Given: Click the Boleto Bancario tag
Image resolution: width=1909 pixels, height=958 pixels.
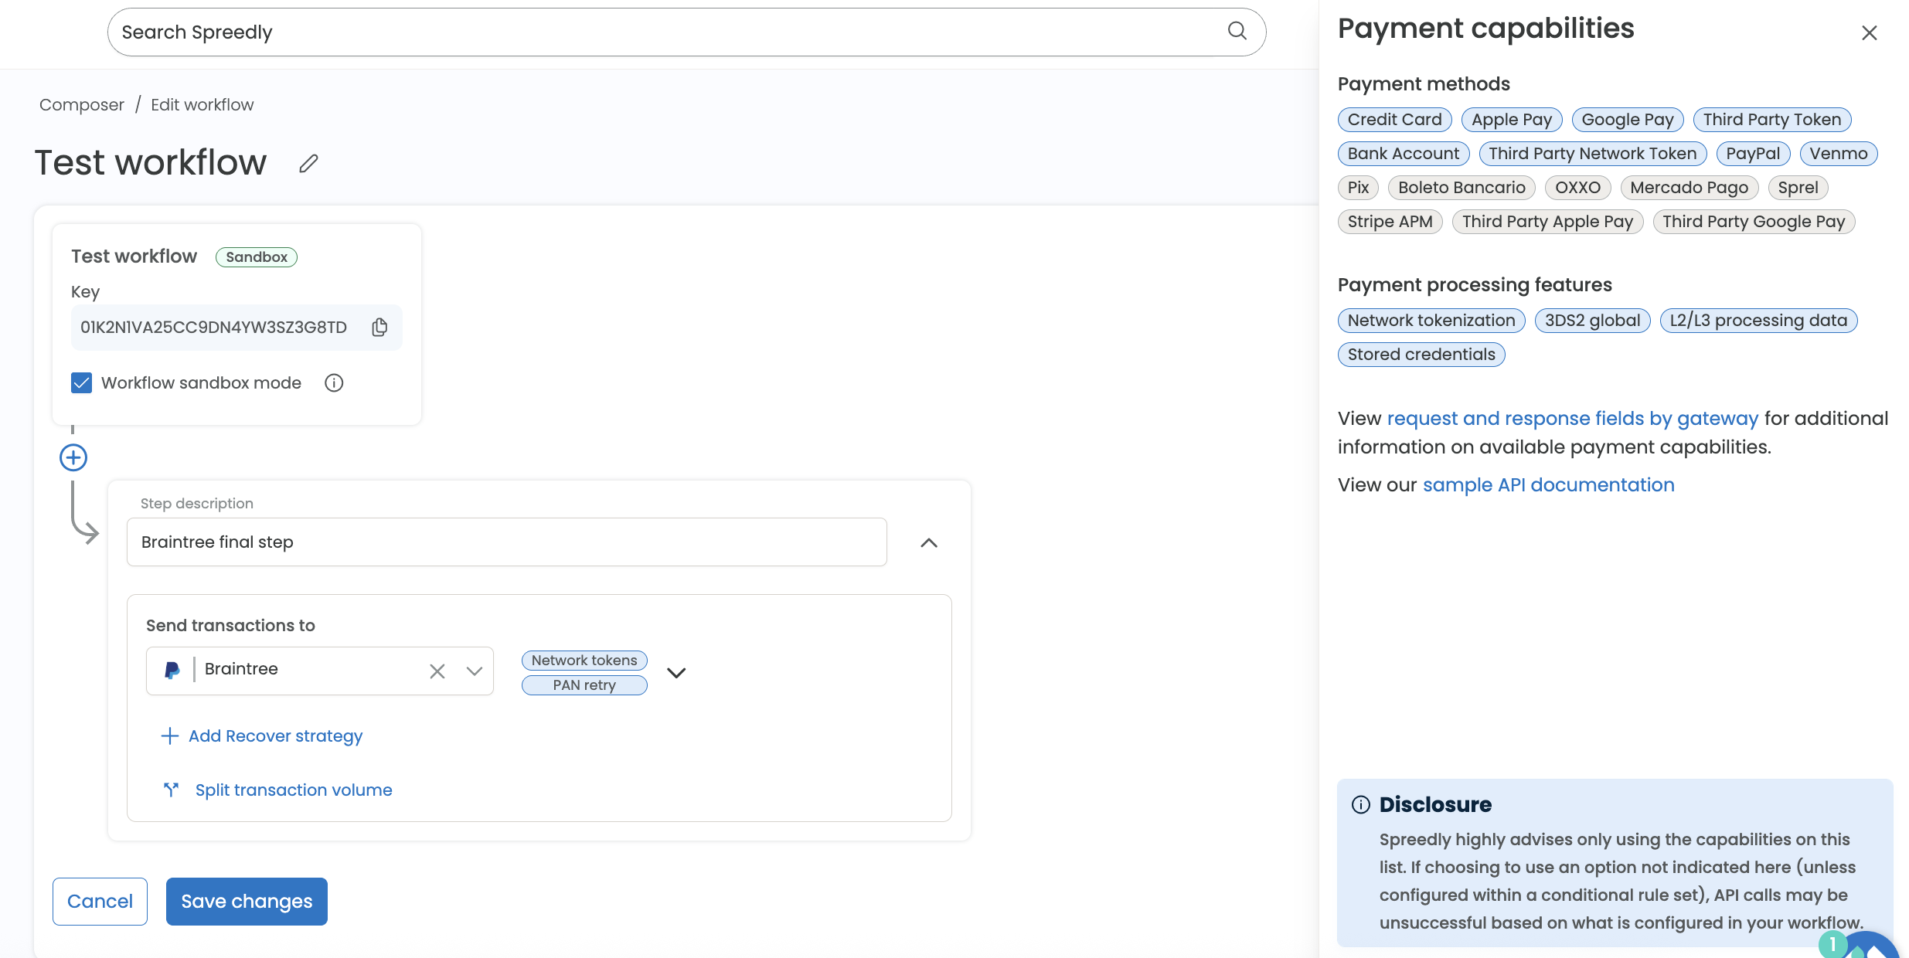Looking at the screenshot, I should coord(1462,188).
